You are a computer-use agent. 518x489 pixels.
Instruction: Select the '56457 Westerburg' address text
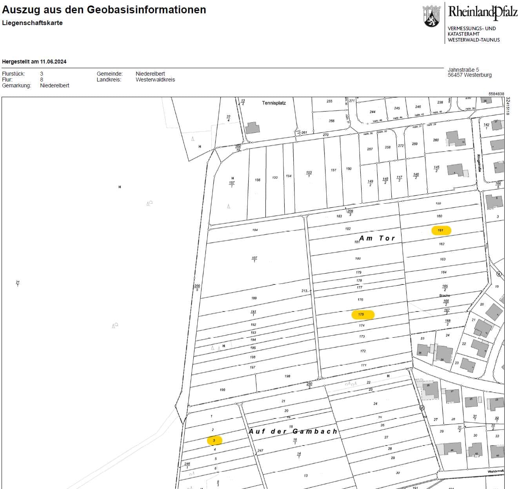(469, 75)
